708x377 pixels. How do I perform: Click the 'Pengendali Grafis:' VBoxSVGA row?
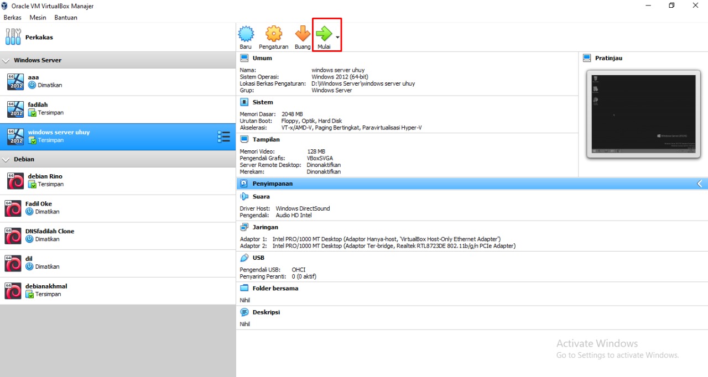click(286, 158)
